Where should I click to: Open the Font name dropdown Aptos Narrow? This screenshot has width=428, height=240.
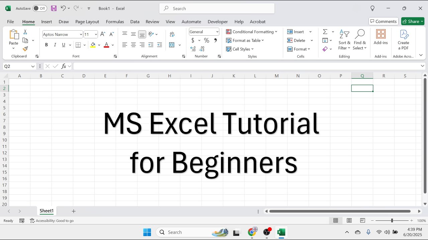click(81, 34)
